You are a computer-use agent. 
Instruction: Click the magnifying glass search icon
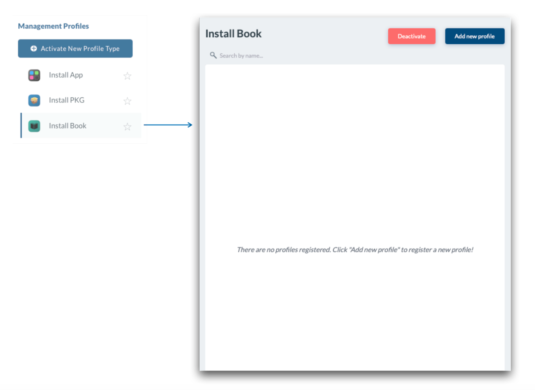[x=213, y=55]
